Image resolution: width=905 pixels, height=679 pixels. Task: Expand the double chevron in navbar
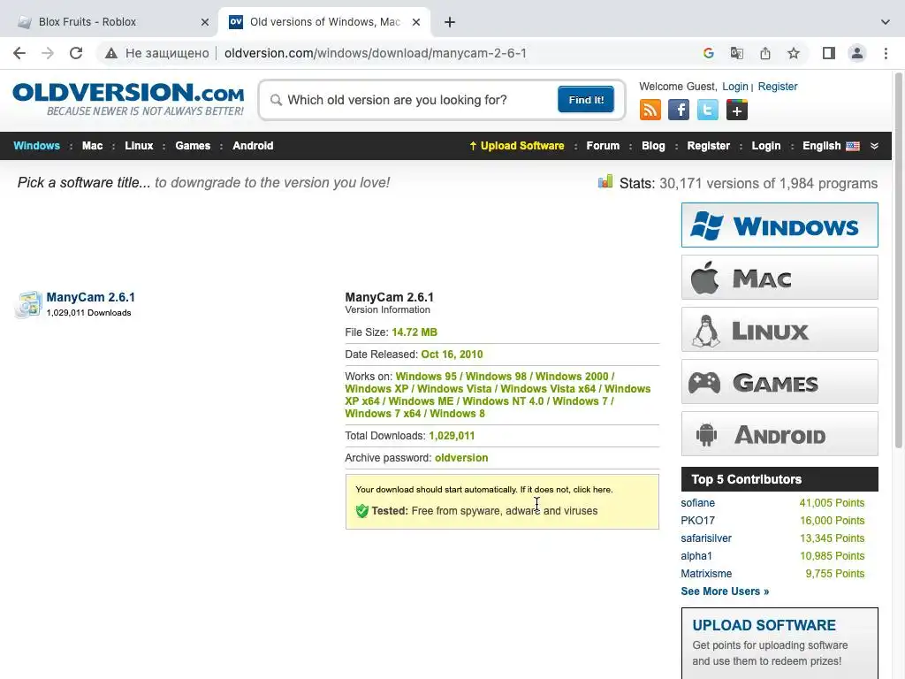coord(874,146)
